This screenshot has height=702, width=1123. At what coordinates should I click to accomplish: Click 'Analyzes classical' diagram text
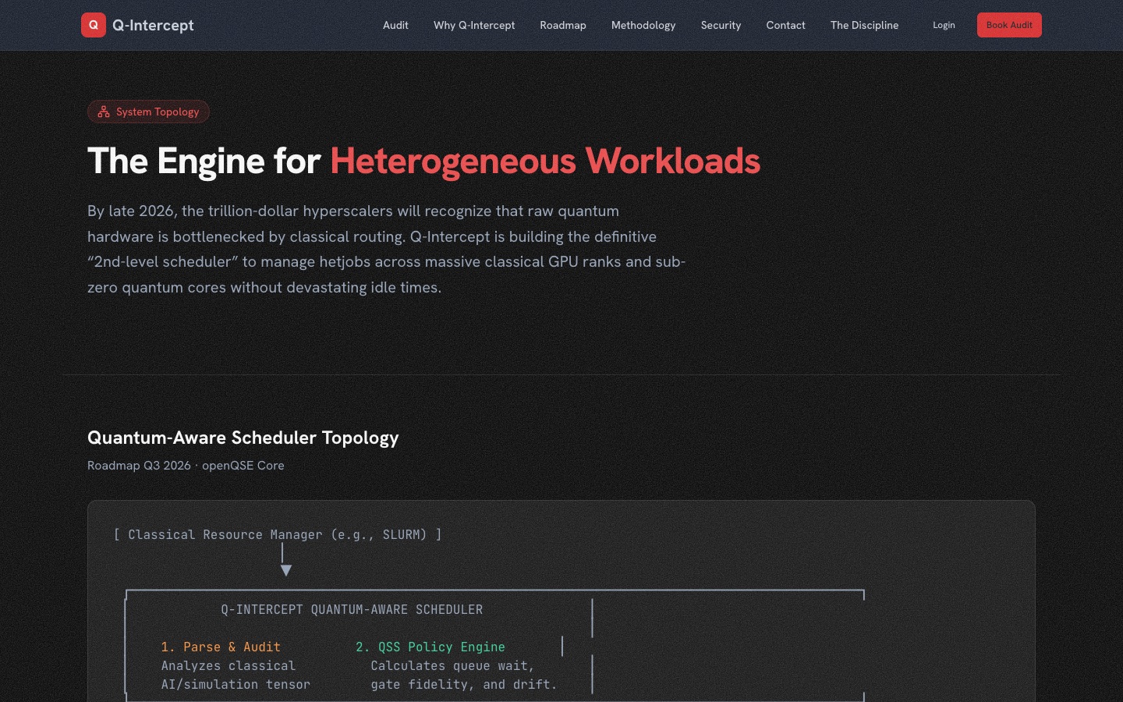[x=228, y=665]
